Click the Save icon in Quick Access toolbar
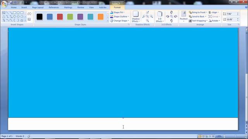248x139 pixels. point(11,3)
